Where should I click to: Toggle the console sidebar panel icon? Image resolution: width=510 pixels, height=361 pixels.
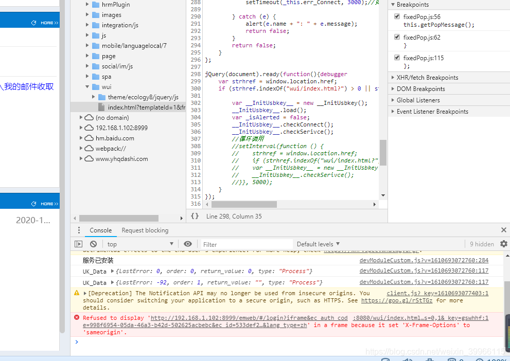[x=78, y=244]
